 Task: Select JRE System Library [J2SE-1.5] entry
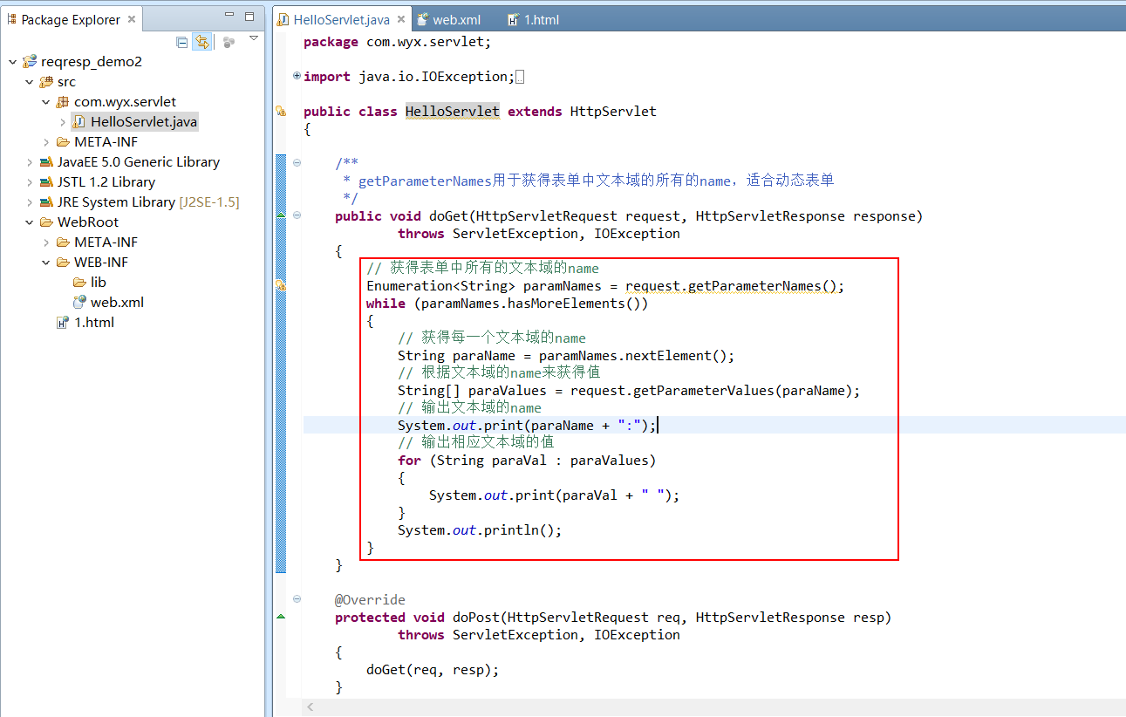[x=148, y=202]
